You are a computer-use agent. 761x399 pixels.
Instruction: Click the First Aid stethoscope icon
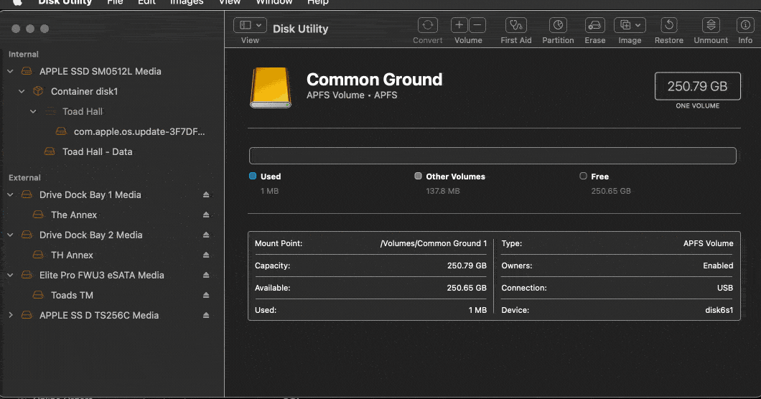[515, 25]
